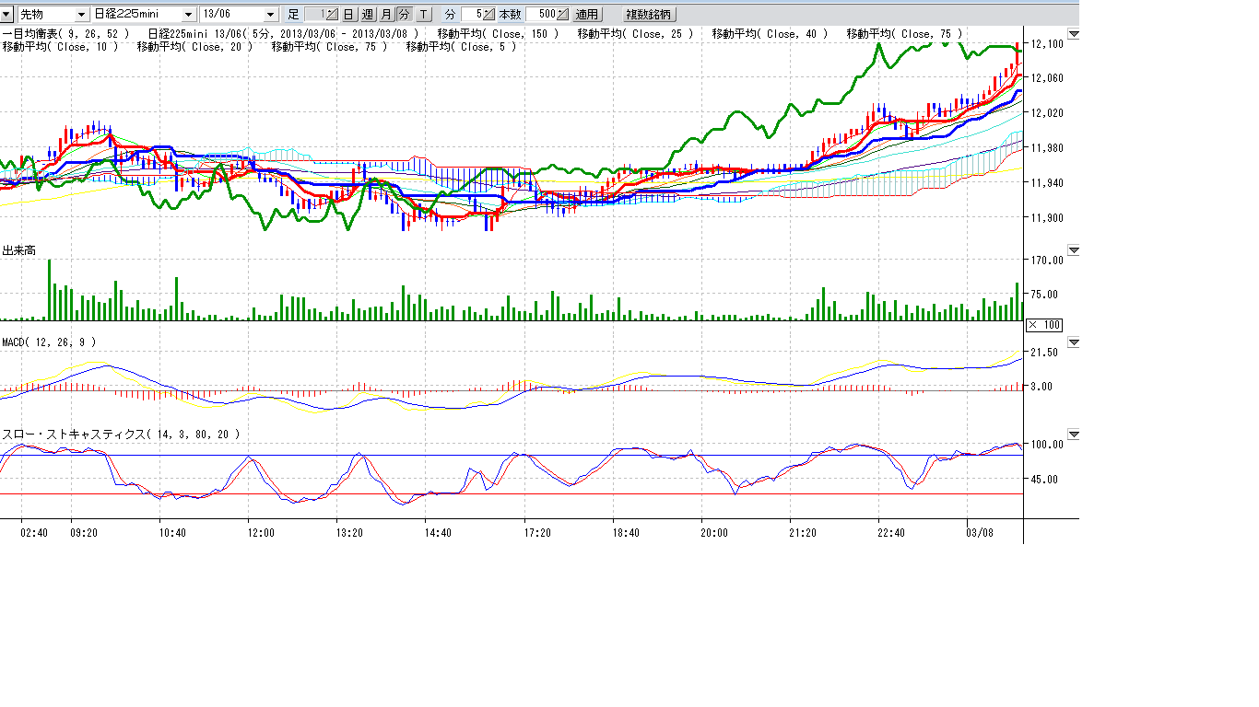Click the ×100 volume scale label
Viewport: 1259px width, 707px height.
pos(1044,325)
